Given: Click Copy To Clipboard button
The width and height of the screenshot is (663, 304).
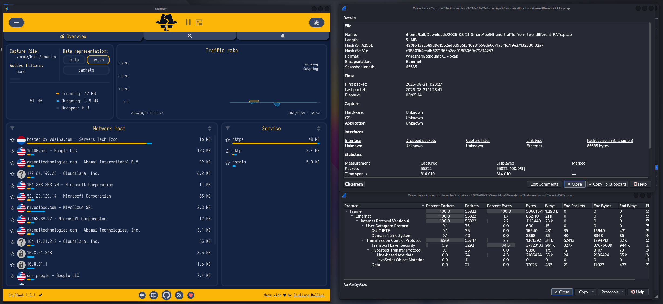Looking at the screenshot, I should pos(607,184).
